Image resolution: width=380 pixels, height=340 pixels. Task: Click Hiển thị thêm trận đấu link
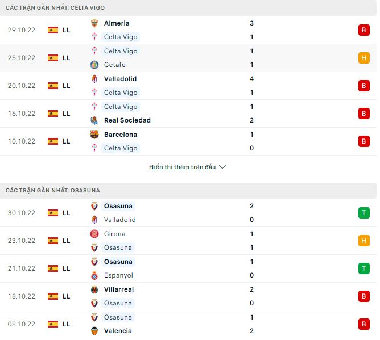click(x=182, y=167)
